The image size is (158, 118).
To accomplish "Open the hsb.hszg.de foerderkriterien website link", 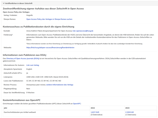I will click(x=50, y=47).
